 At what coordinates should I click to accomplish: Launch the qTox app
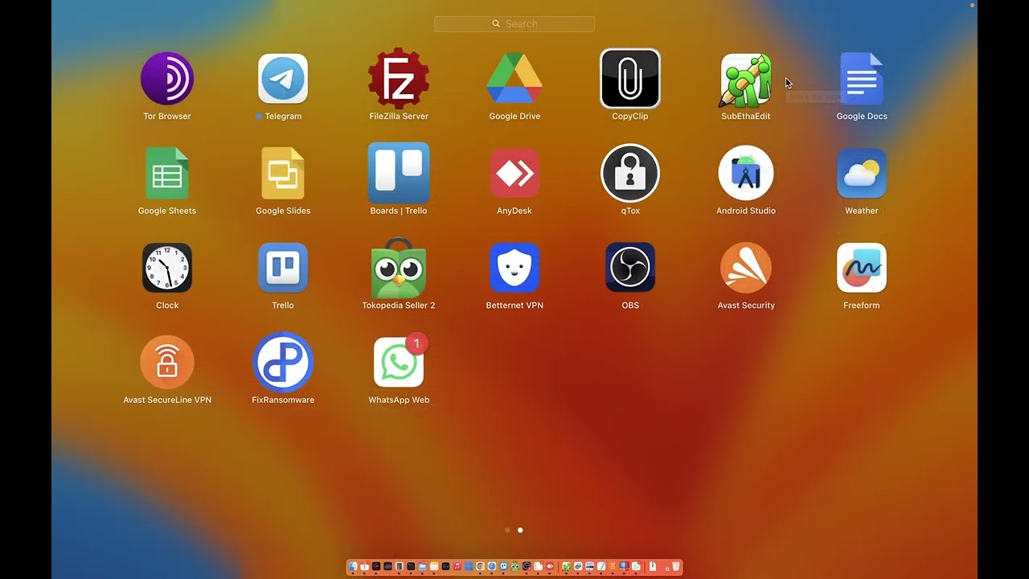pyautogui.click(x=630, y=173)
